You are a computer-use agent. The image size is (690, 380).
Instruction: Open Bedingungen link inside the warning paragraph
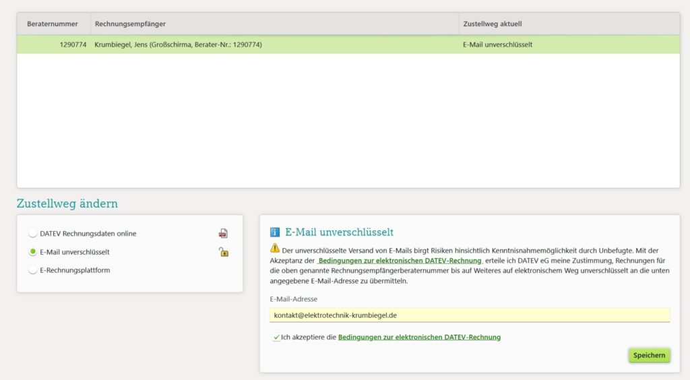click(400, 260)
